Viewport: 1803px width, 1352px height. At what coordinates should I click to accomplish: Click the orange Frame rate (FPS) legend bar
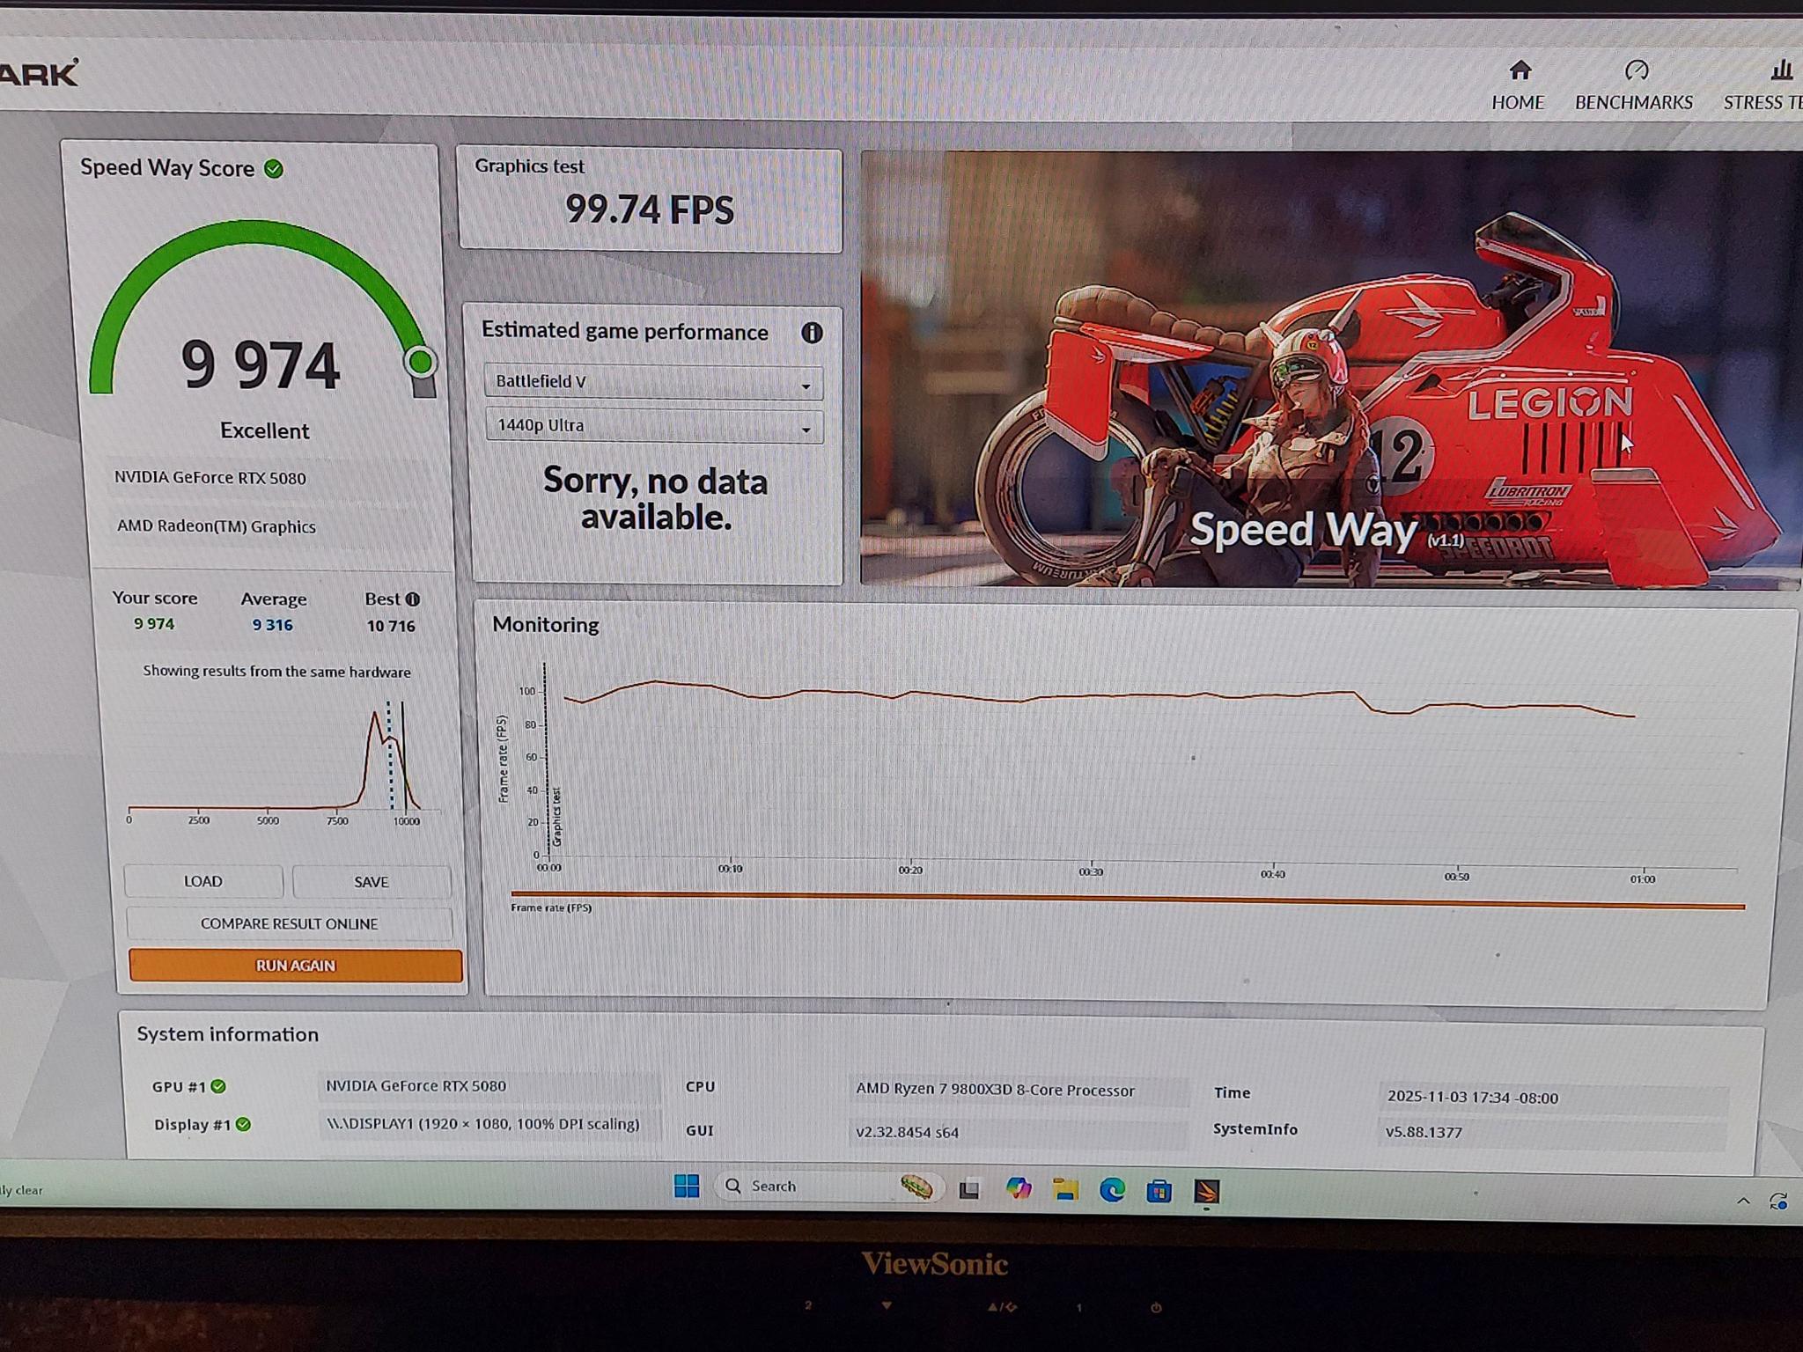[1128, 900]
